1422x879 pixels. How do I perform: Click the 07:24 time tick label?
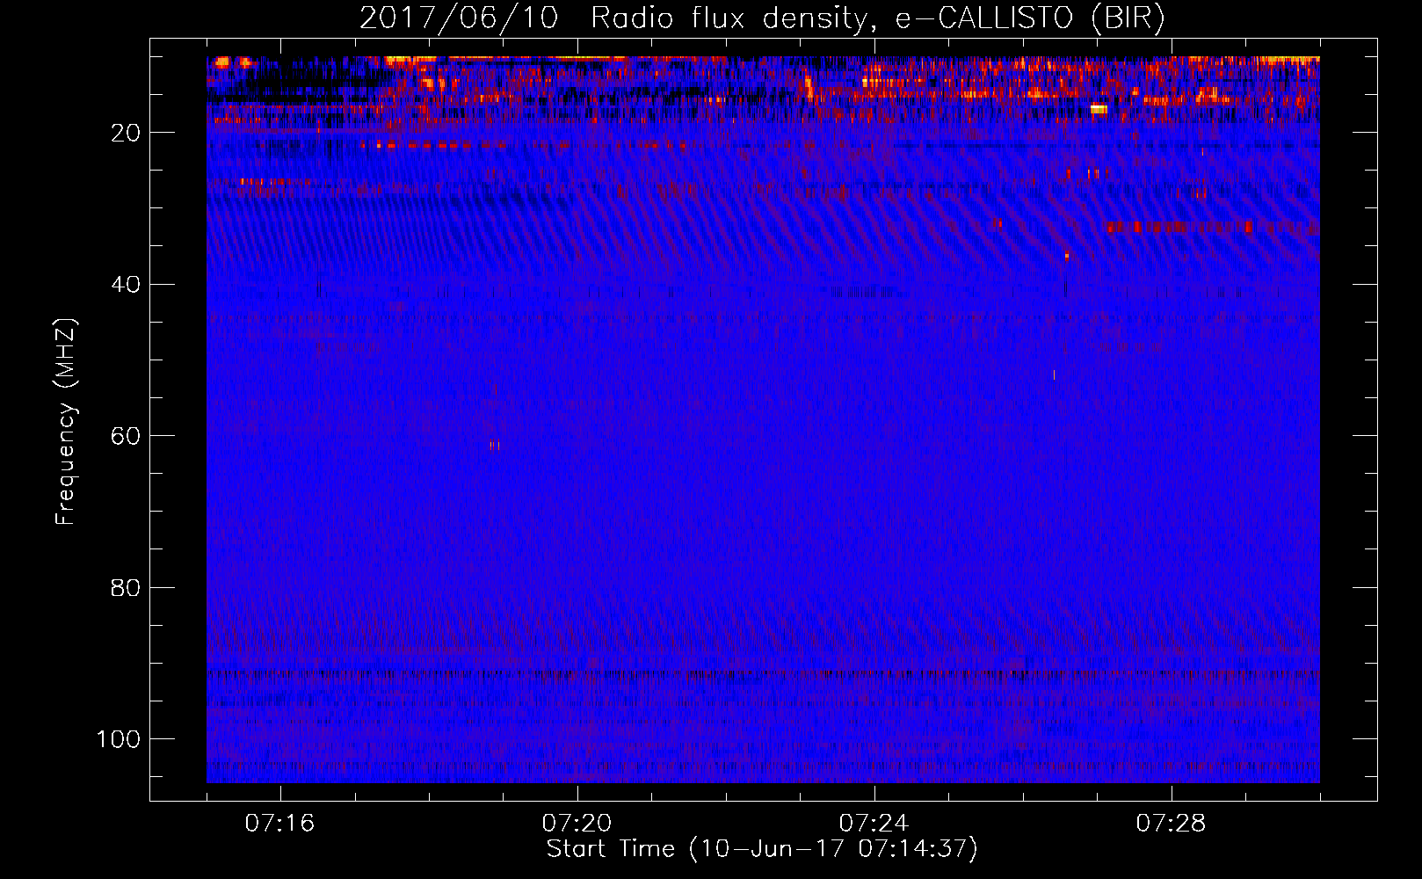[x=874, y=824]
